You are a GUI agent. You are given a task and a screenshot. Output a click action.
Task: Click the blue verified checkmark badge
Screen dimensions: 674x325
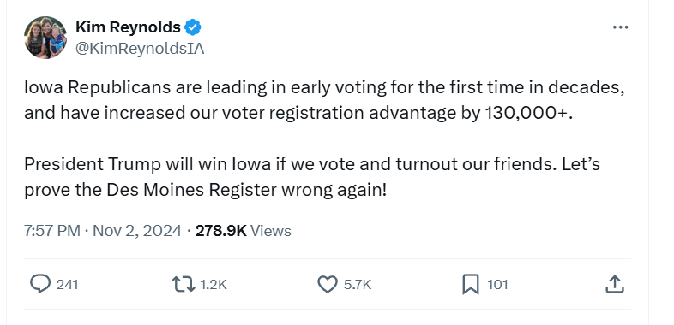tap(193, 27)
